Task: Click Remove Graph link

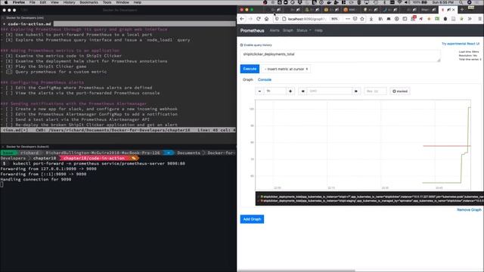Action: 469,210
